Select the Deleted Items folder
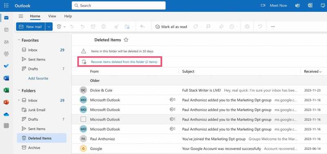Image resolution: width=327 pixels, height=154 pixels. (42, 138)
